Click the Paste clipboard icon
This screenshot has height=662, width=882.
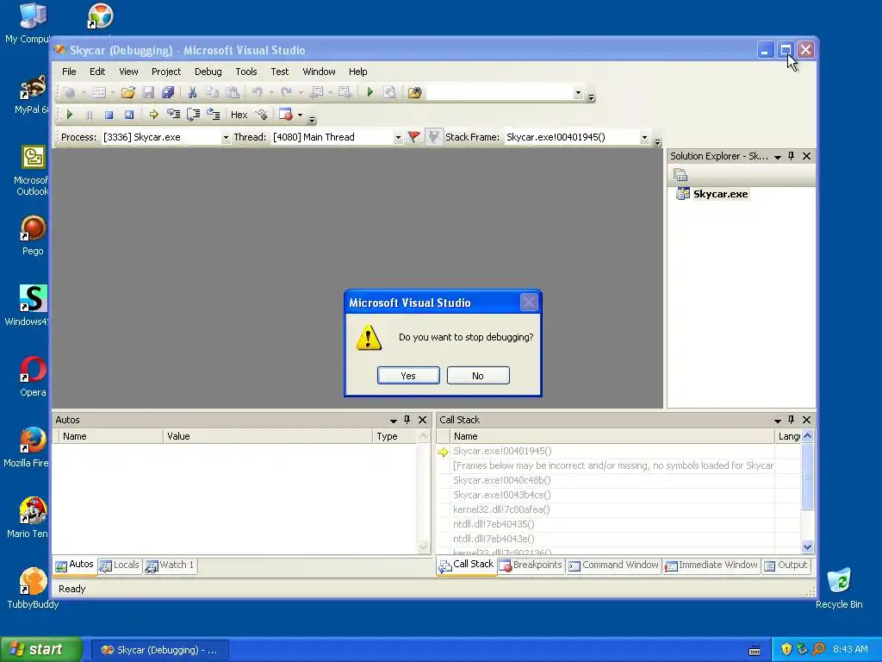pyautogui.click(x=233, y=93)
